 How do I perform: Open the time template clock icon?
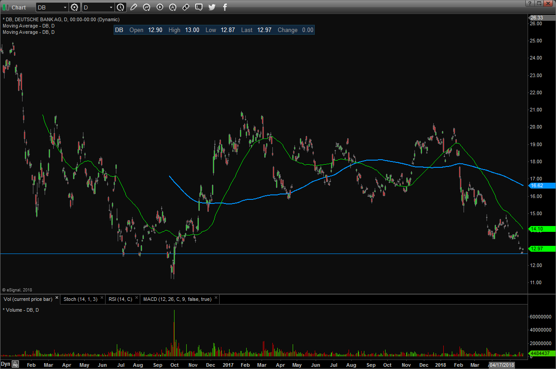click(x=120, y=7)
